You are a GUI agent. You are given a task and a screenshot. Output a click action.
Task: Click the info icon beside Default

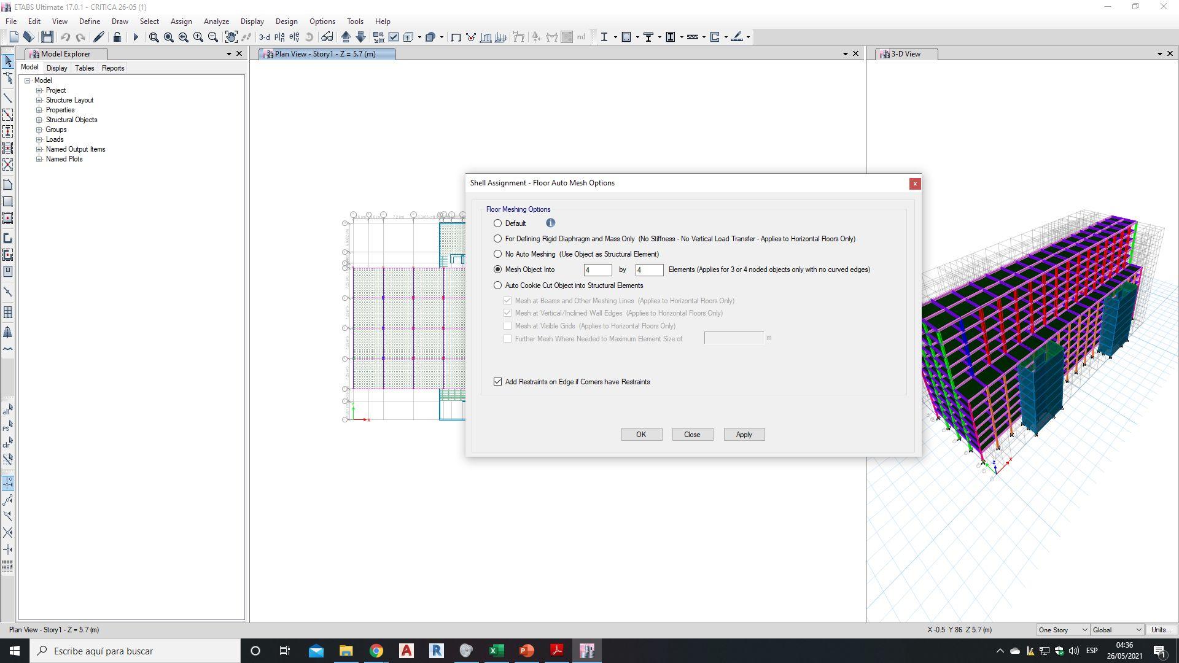point(550,223)
